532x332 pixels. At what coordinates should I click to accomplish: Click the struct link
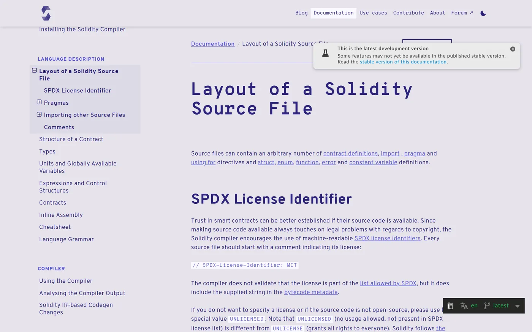pos(266,162)
